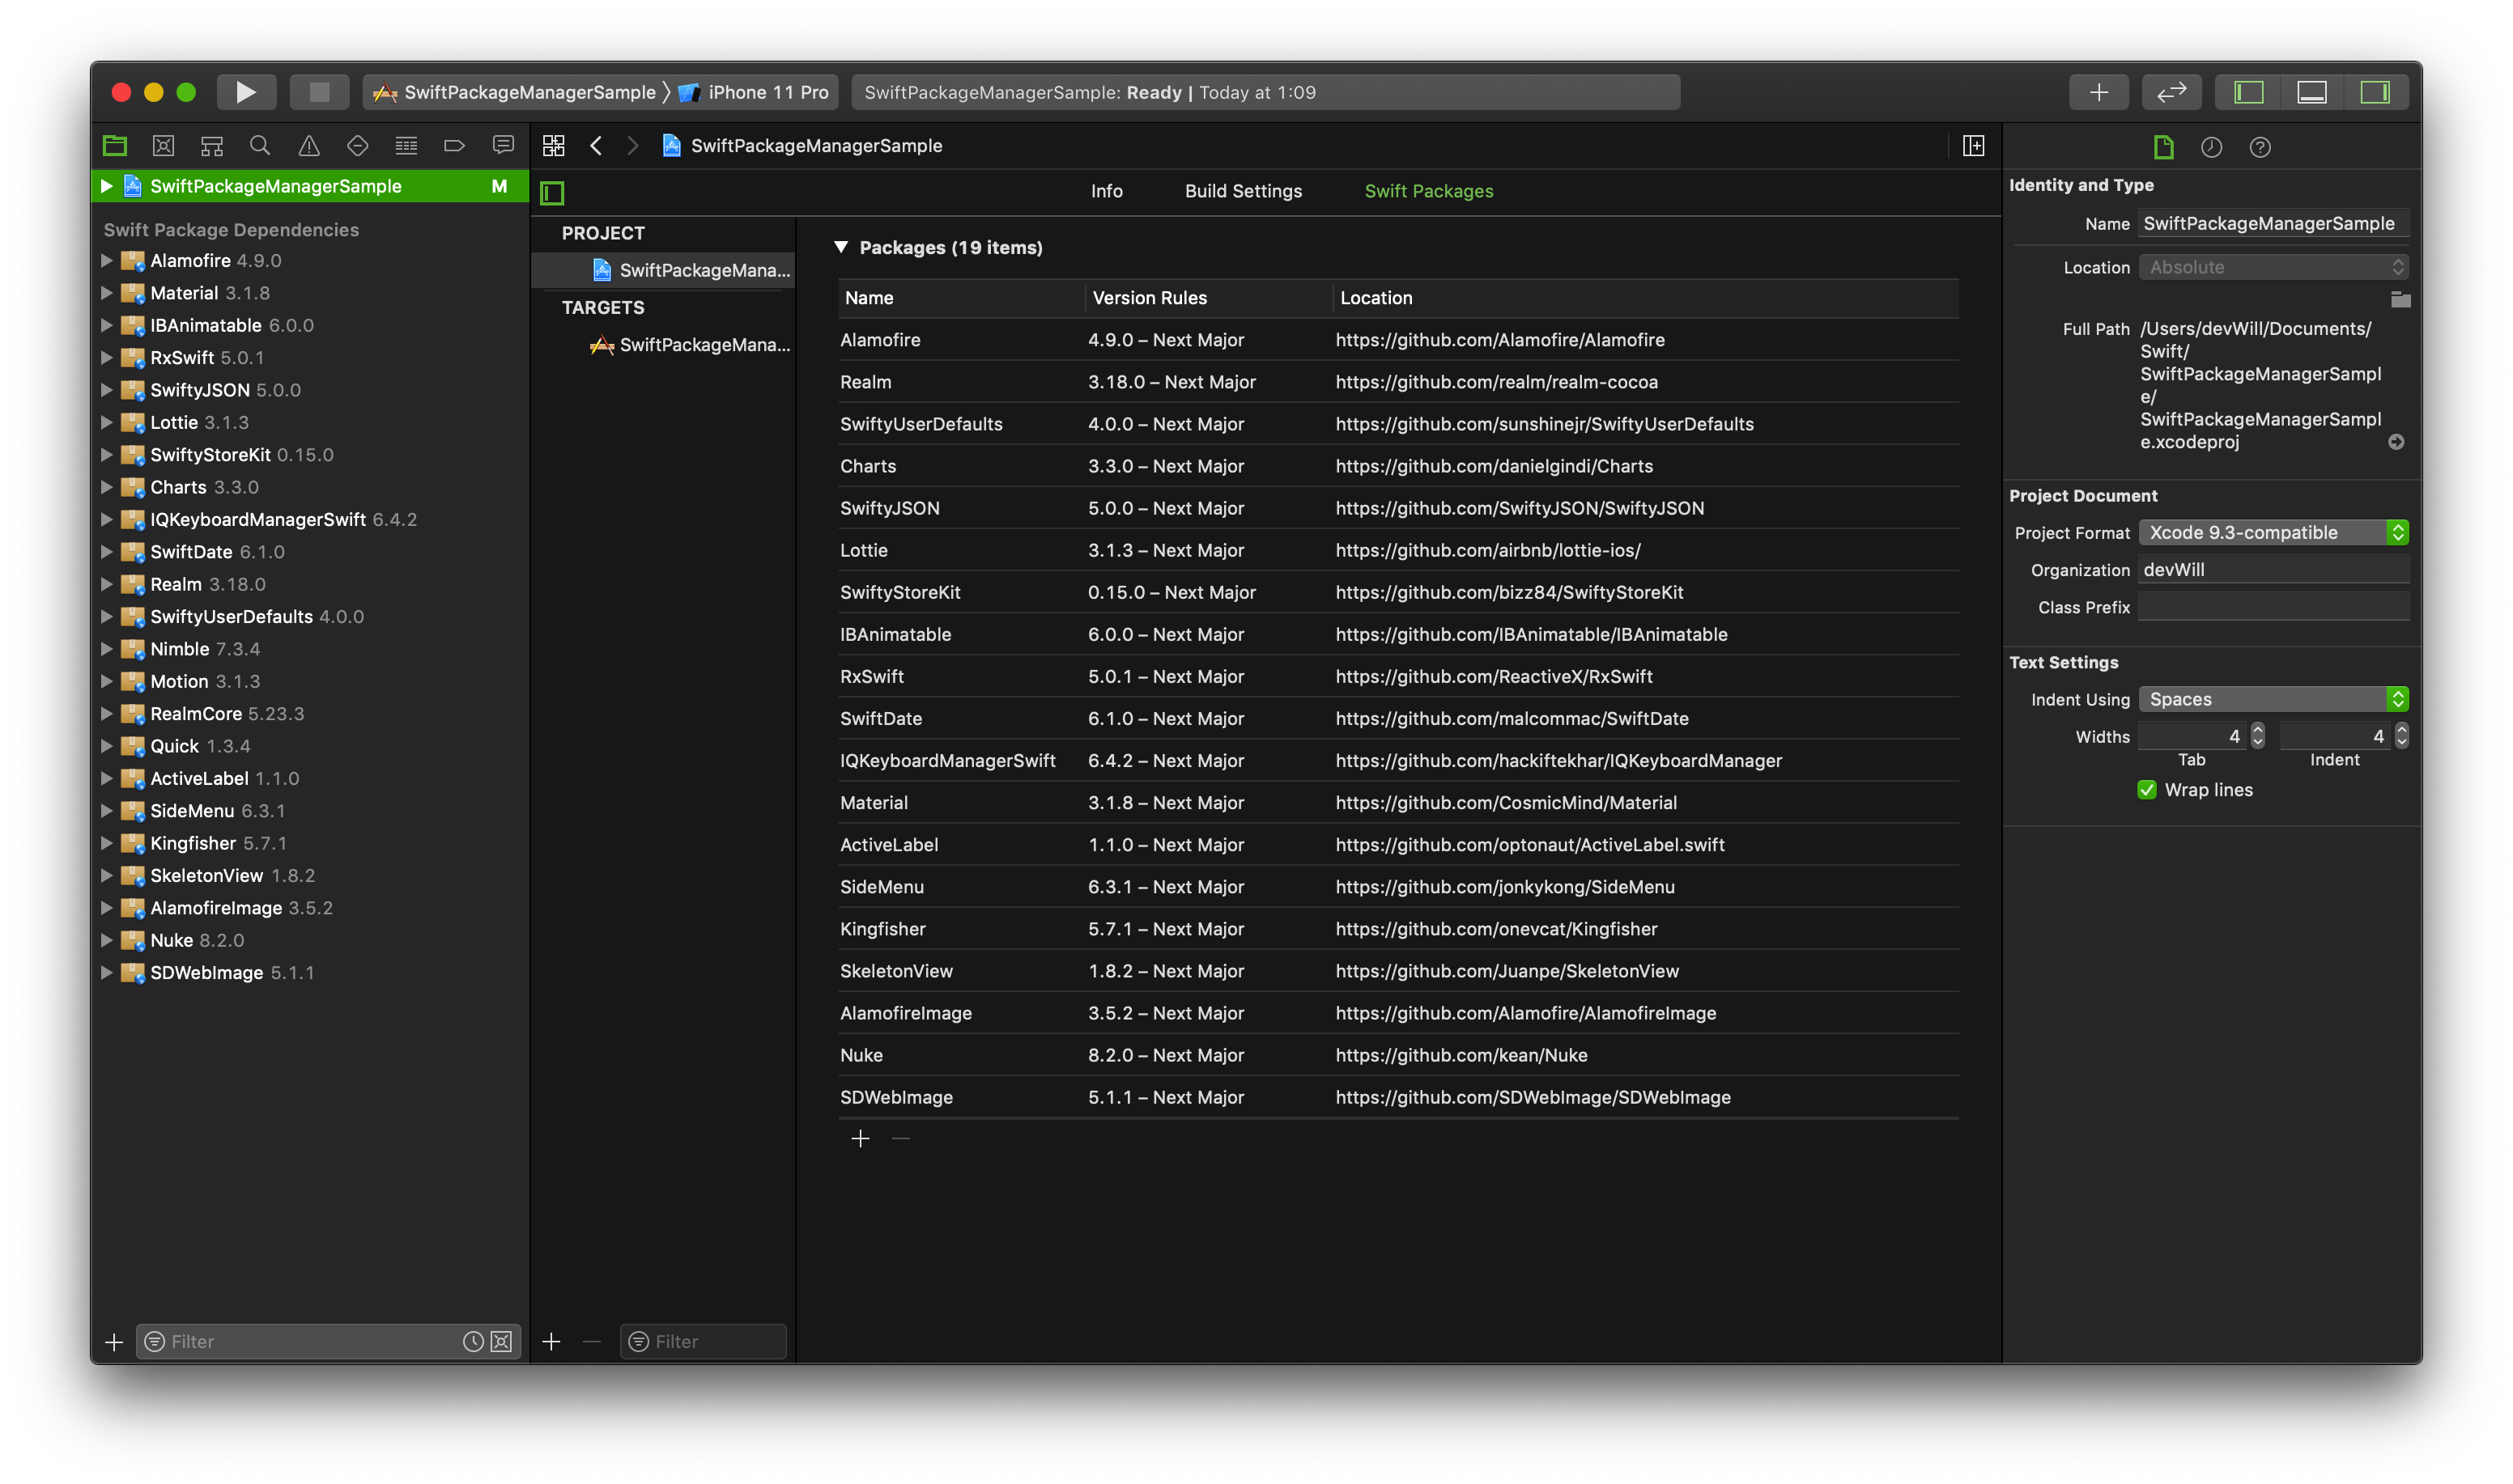Screen dimensions: 2513x1484
Task: Go forward in editor history
Action: click(632, 146)
